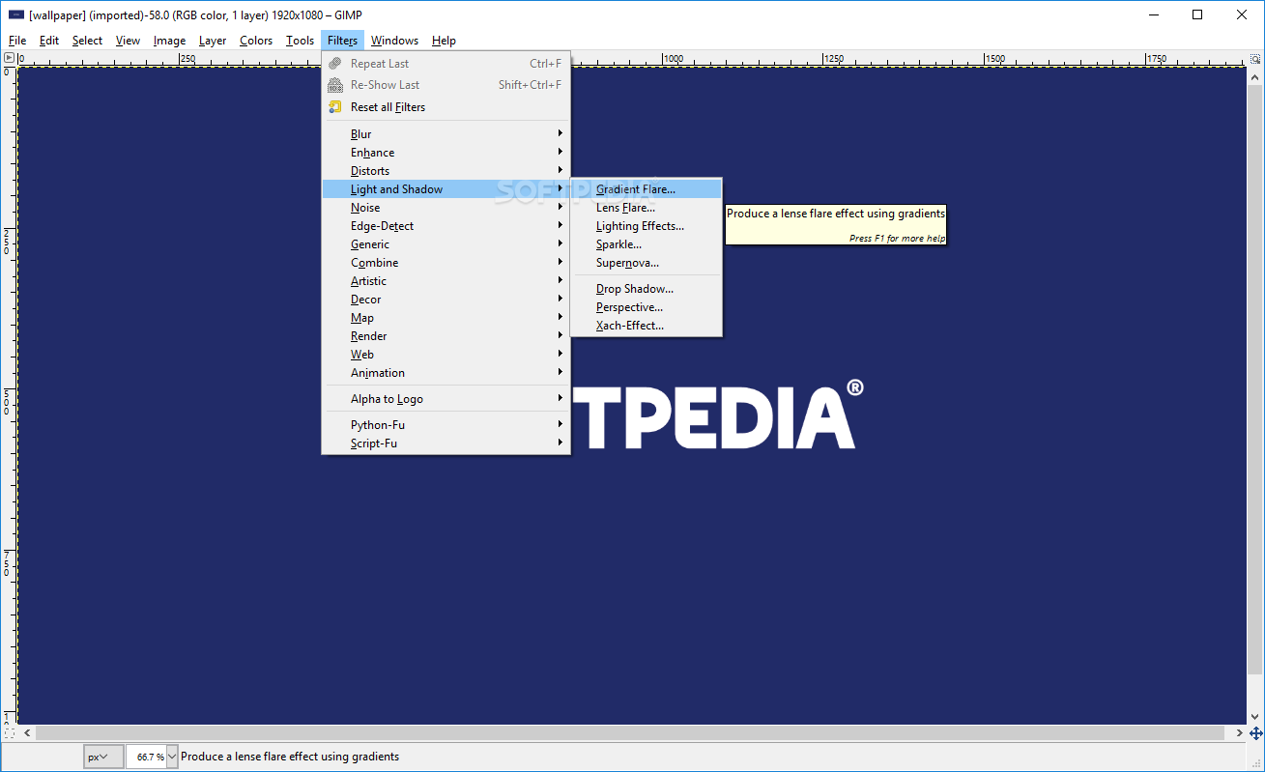Click Reset all Filters entry
Viewport: 1265px width, 772px height.
pyautogui.click(x=446, y=107)
